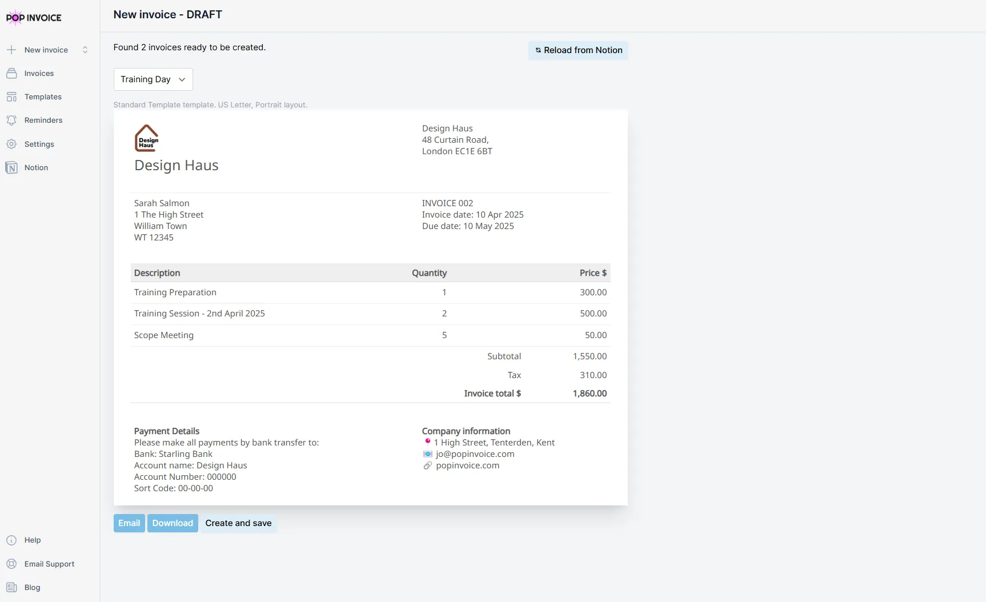Go to Reminders from the sidebar menu
The width and height of the screenshot is (986, 602).
click(x=42, y=120)
